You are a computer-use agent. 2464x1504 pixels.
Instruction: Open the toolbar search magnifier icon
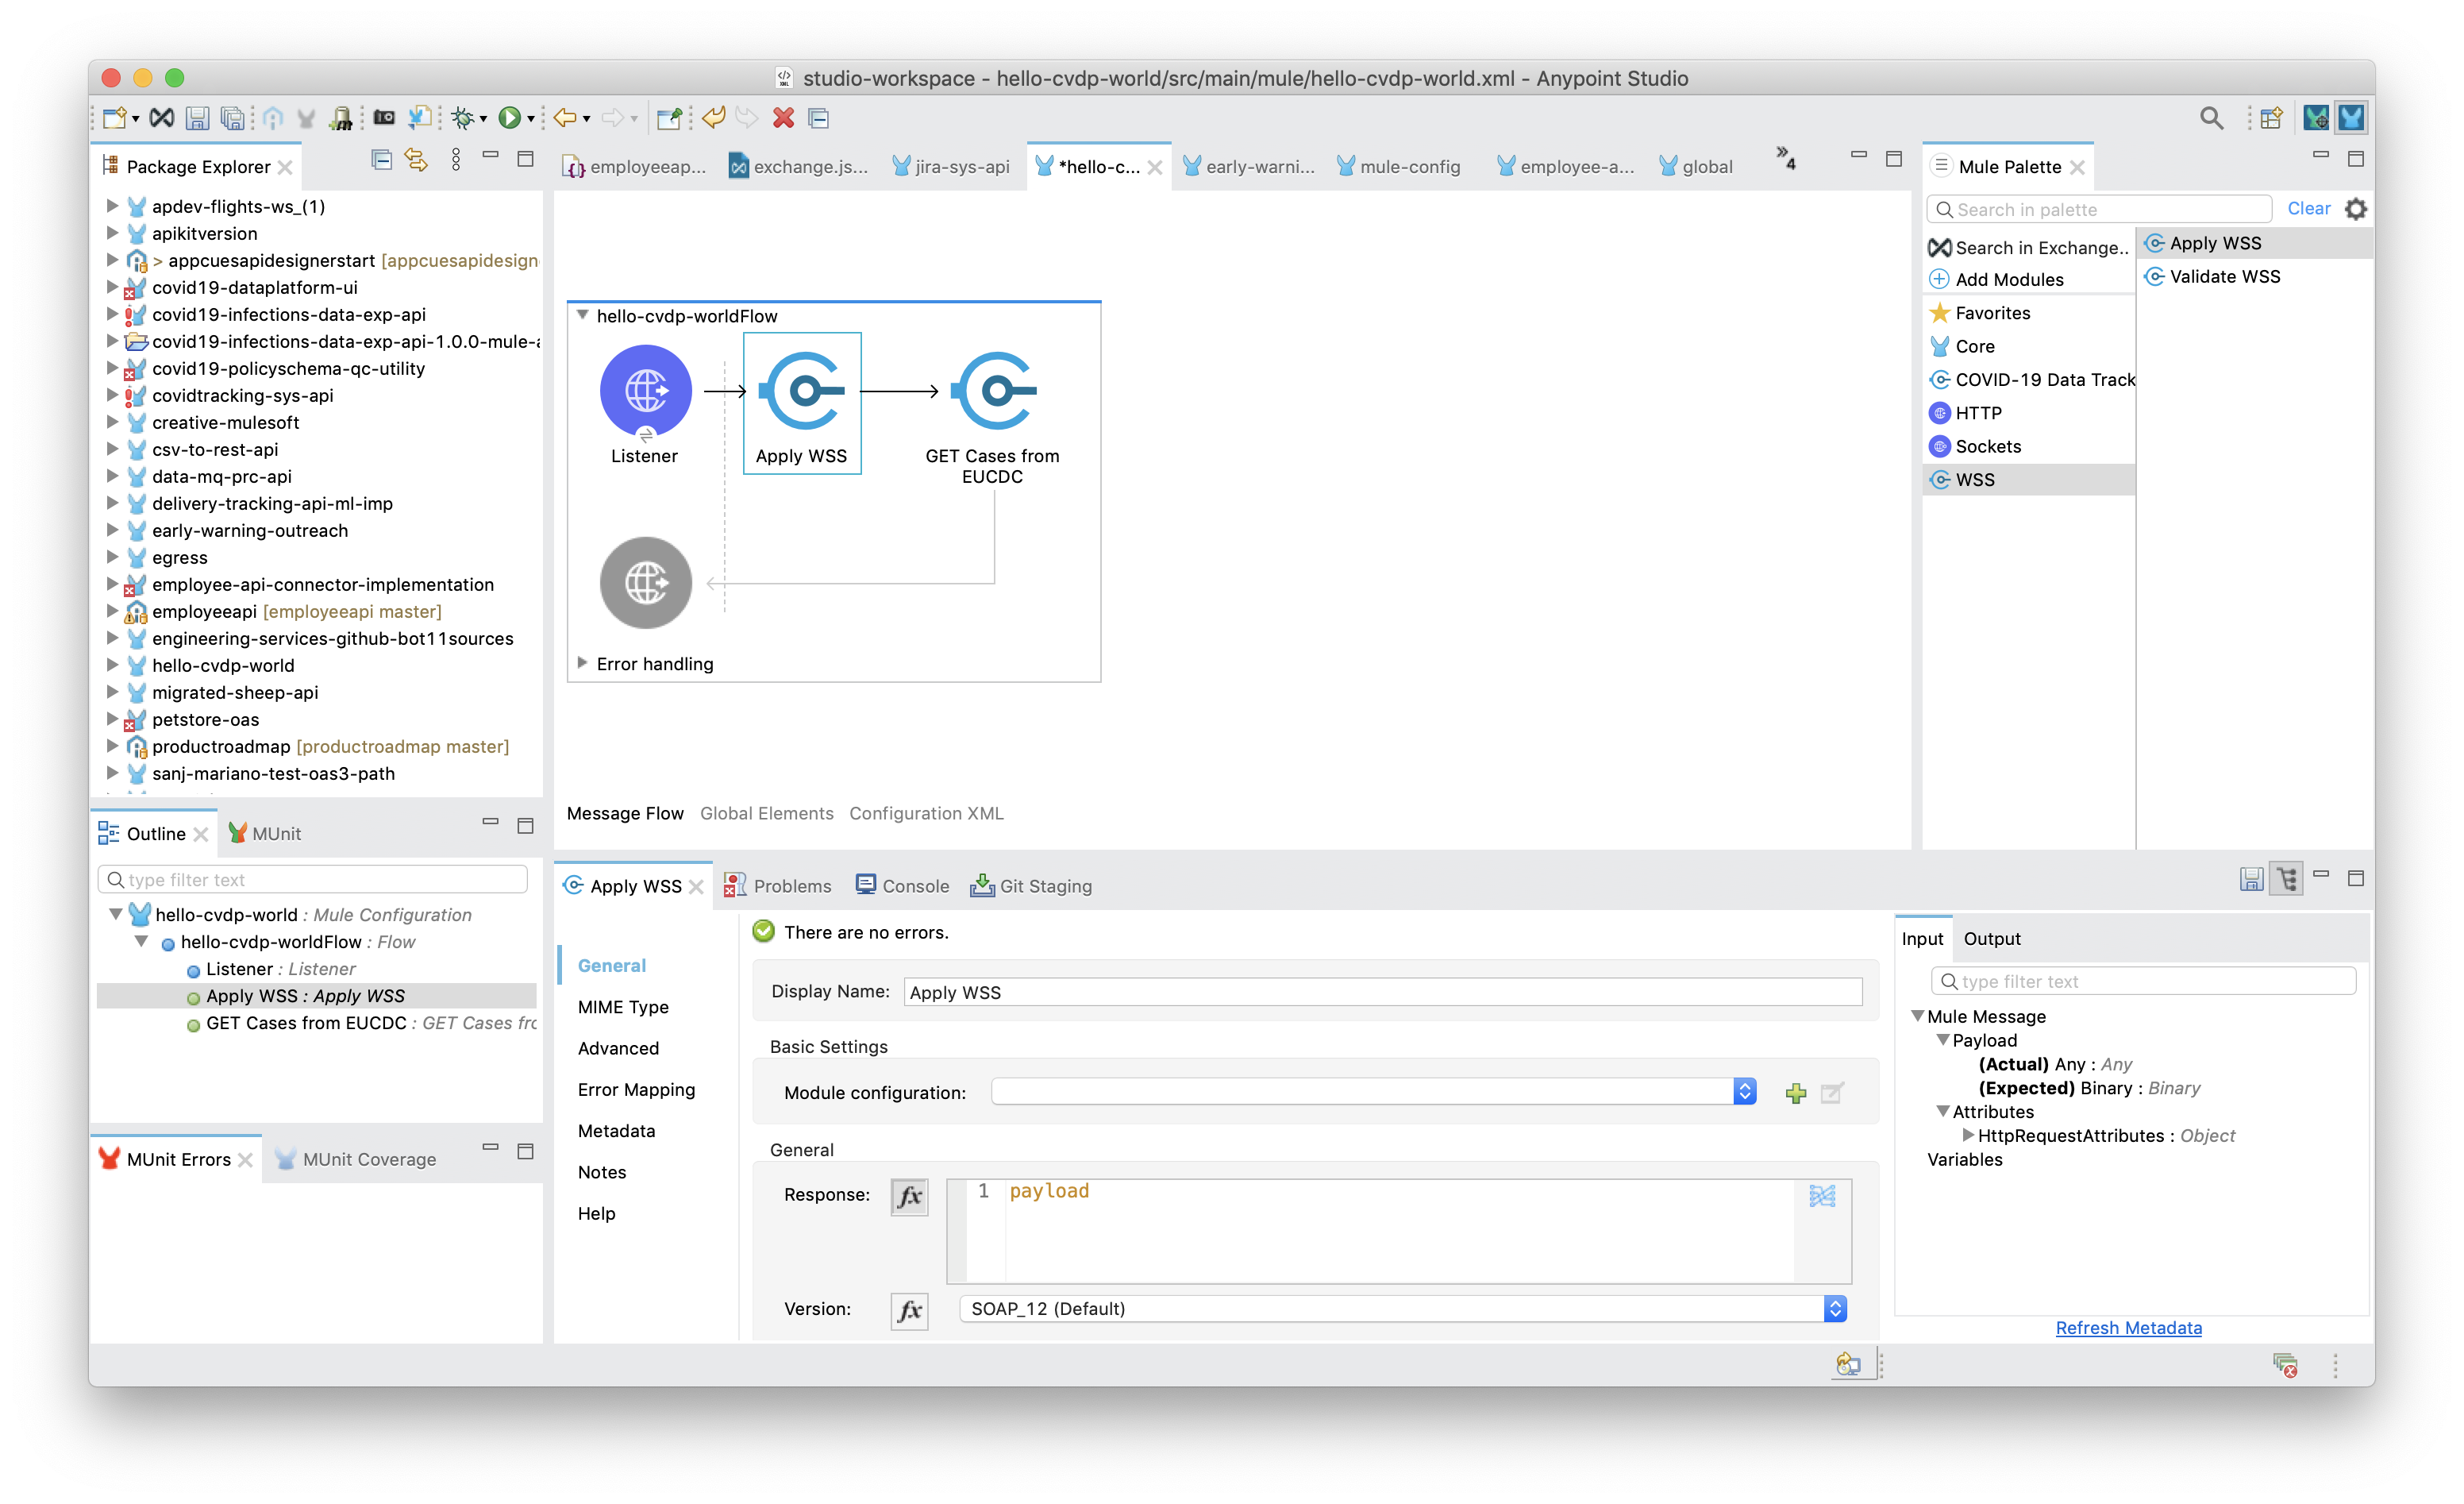2211,118
